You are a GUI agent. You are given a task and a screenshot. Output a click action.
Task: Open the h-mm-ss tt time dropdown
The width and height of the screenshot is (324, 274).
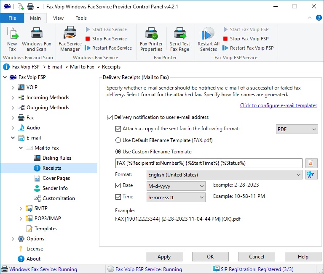coord(176,198)
